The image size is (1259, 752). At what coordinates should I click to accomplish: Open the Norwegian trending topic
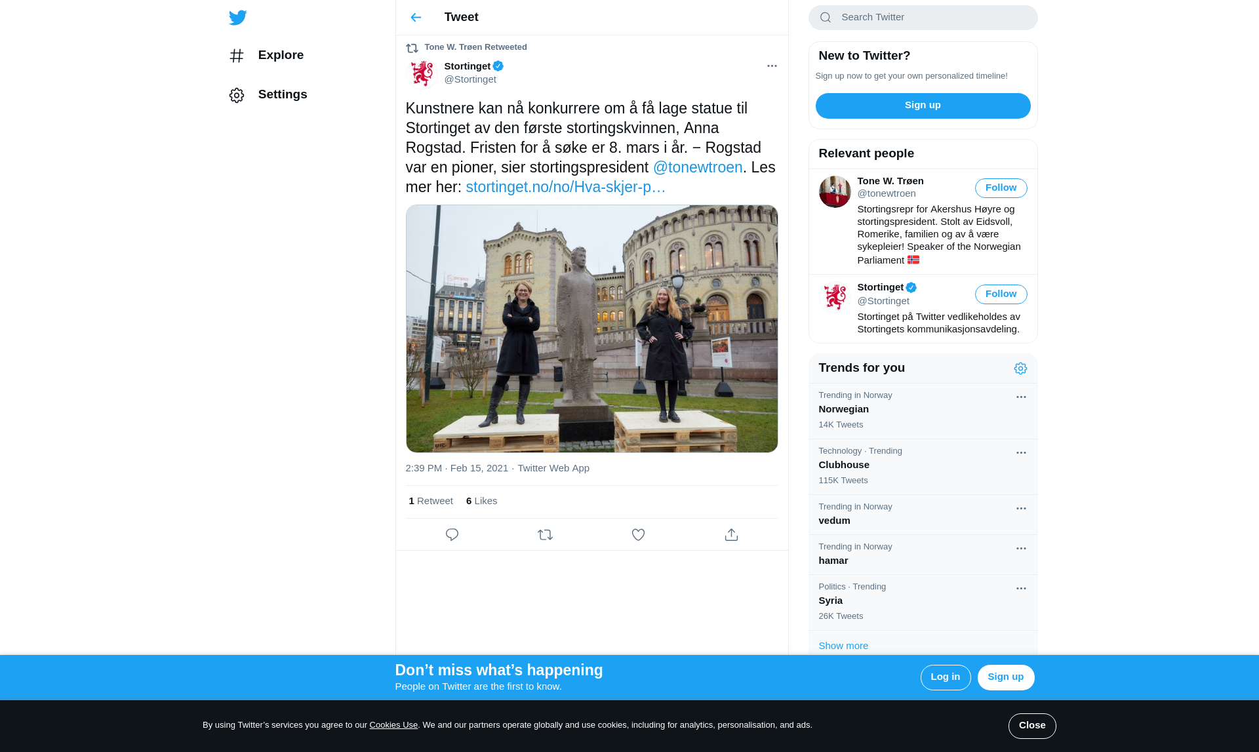923,411
